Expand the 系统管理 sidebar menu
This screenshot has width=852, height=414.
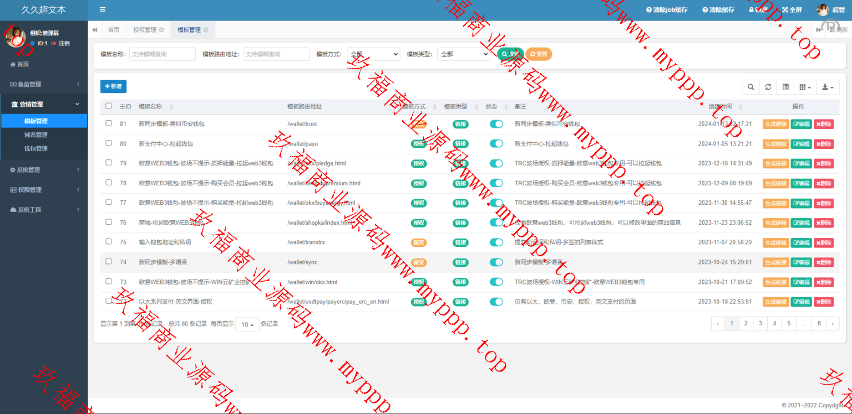click(x=44, y=170)
